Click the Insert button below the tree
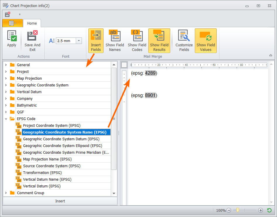 (x=60, y=201)
